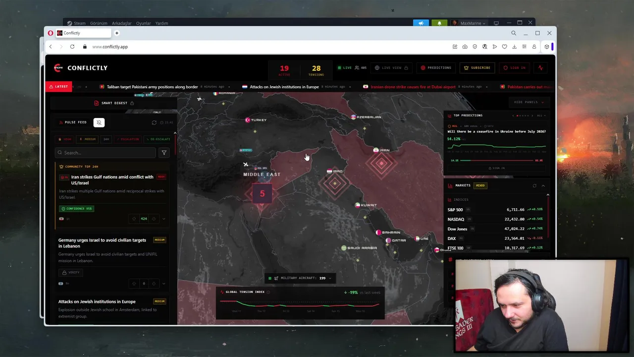Image resolution: width=634 pixels, height=357 pixels.
Task: Open the pulse activity icon in header
Action: coord(540,68)
